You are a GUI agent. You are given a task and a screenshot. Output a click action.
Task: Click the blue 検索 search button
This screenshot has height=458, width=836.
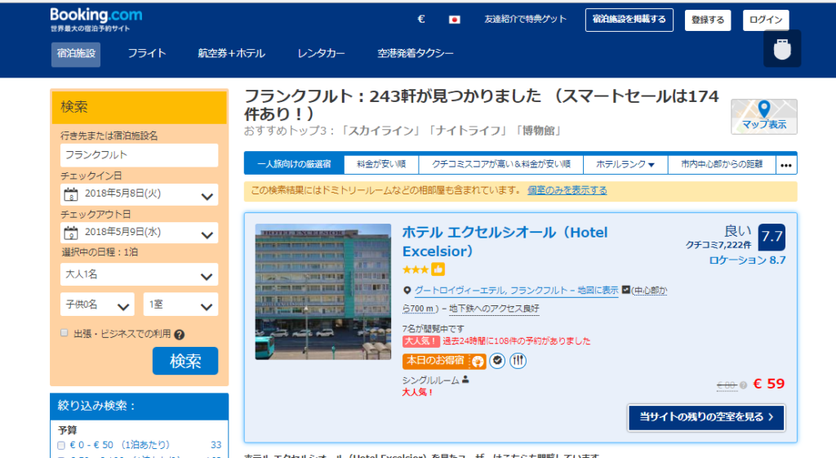(x=185, y=361)
